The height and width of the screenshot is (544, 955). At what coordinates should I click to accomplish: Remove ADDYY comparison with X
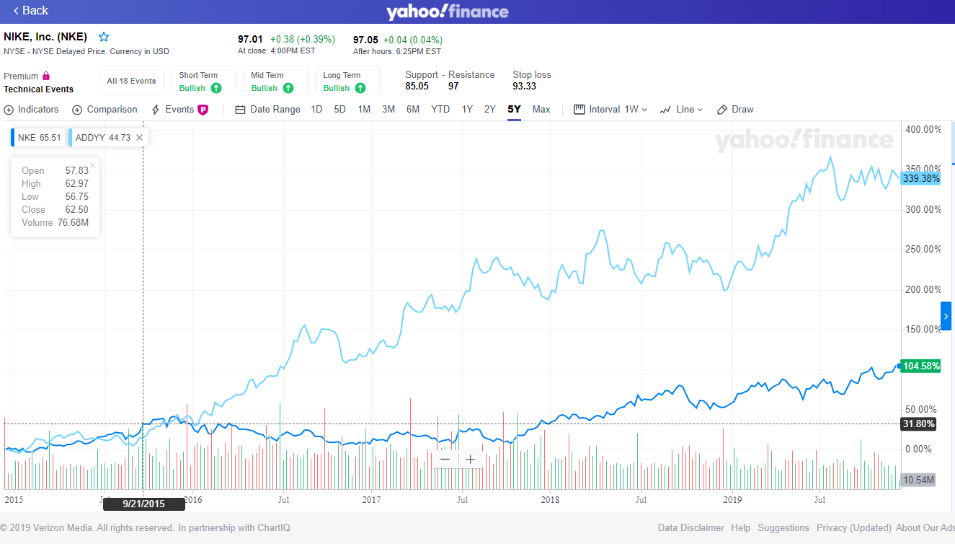pos(139,137)
